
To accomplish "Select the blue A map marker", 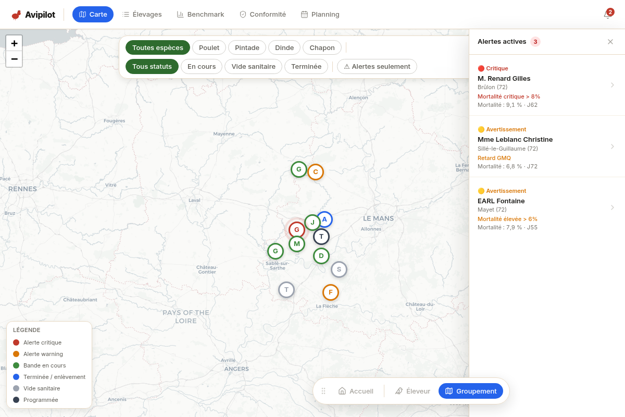I will (x=324, y=219).
